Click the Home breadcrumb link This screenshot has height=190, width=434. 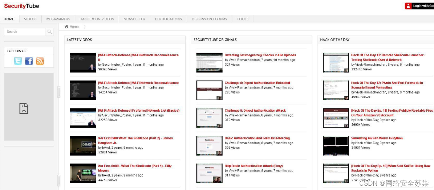click(74, 27)
